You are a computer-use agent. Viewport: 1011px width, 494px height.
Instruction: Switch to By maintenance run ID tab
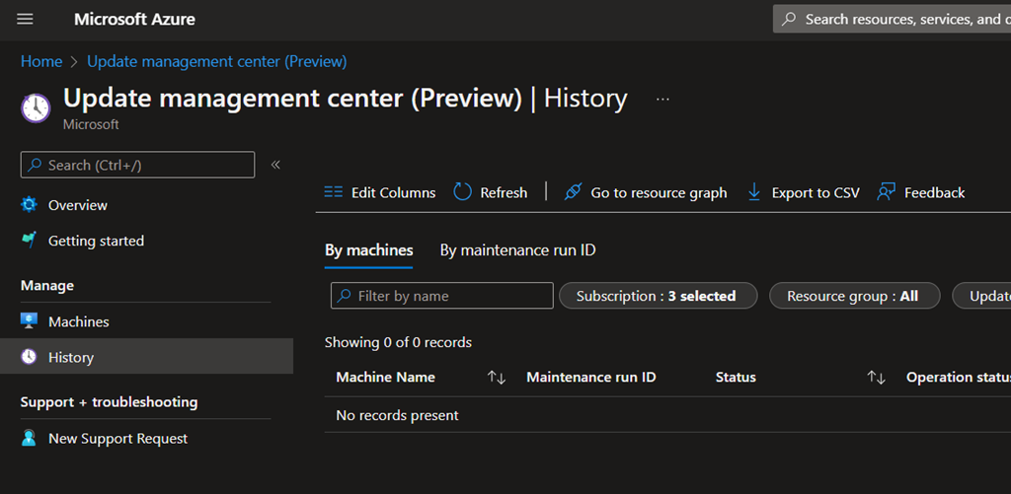[517, 250]
